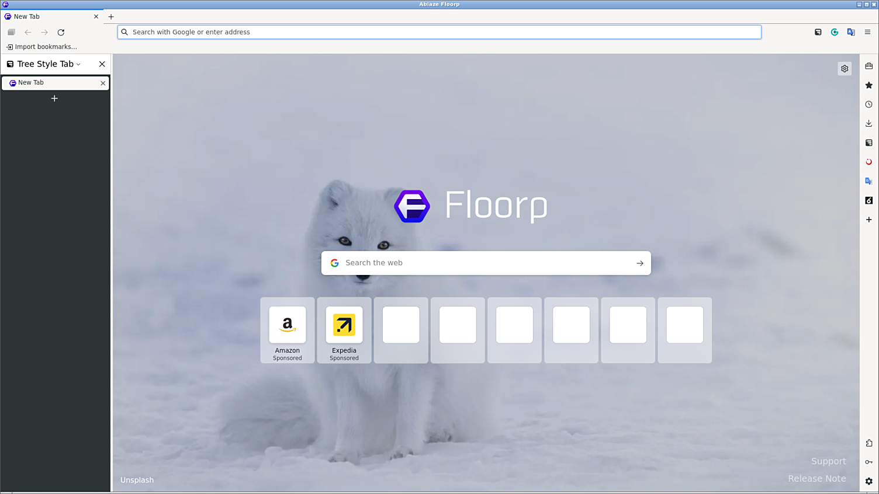Reload the current page
Image resolution: width=879 pixels, height=494 pixels.
pos(61,32)
